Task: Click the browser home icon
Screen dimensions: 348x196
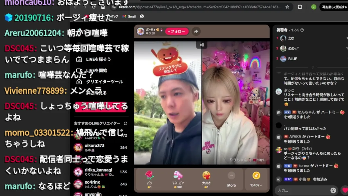Action: tap(103, 7)
